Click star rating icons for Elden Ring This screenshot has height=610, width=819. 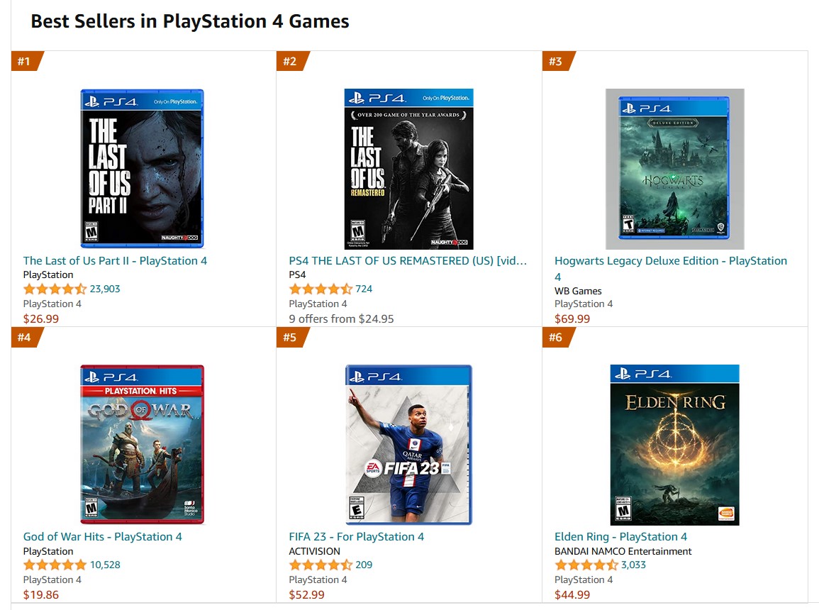tap(586, 565)
